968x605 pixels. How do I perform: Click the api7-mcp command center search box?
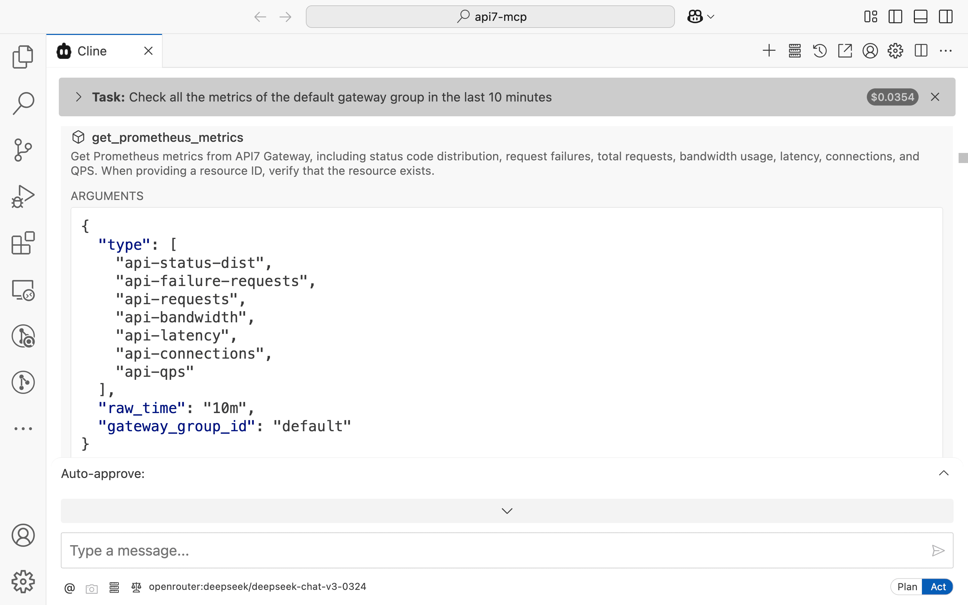pyautogui.click(x=490, y=17)
